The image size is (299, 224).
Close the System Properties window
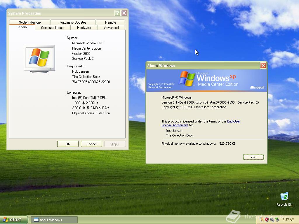click(124, 13)
